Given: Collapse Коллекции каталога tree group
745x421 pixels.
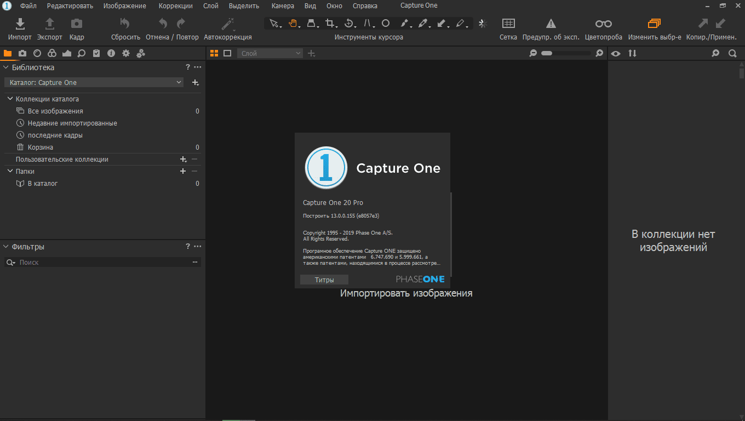Looking at the screenshot, I should pos(10,99).
